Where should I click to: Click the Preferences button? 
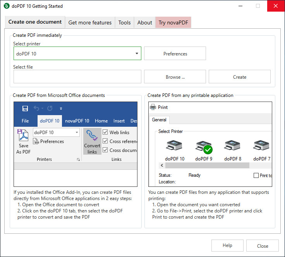175,53
